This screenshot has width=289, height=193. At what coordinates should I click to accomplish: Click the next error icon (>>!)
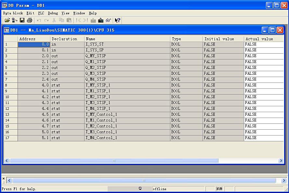tap(85, 20)
